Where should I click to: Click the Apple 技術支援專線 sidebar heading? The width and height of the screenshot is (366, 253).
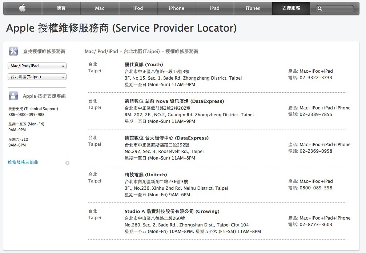44,96
